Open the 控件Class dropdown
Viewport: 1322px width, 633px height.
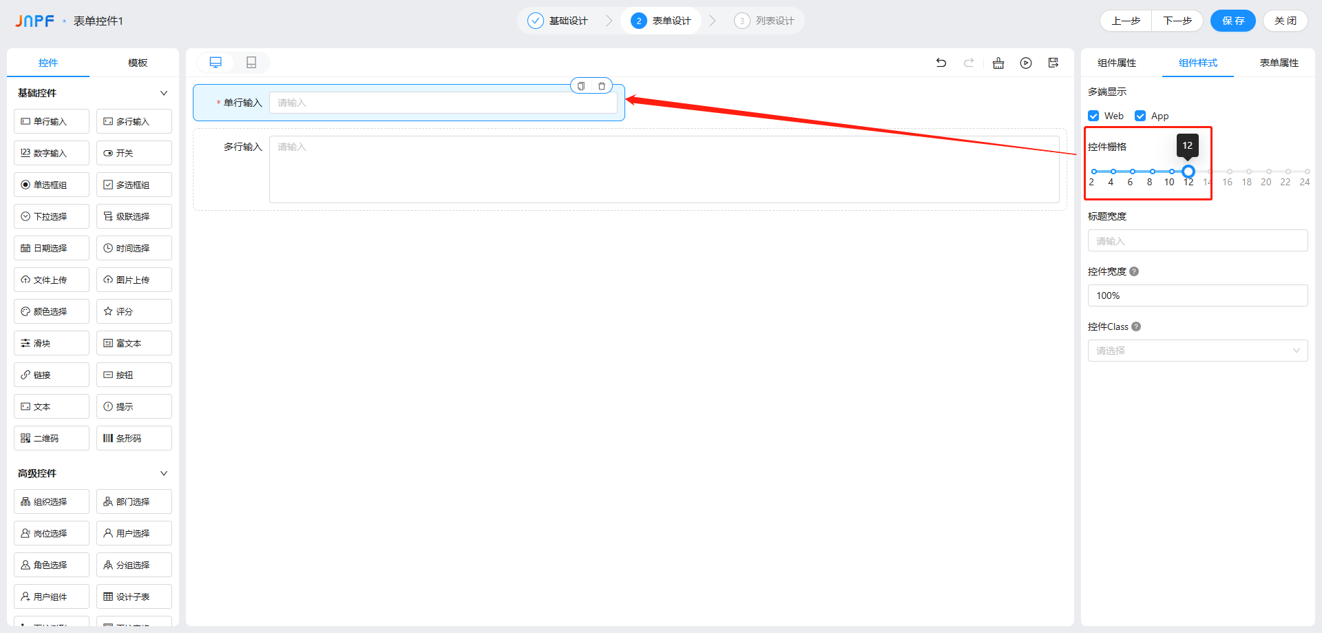click(1198, 351)
